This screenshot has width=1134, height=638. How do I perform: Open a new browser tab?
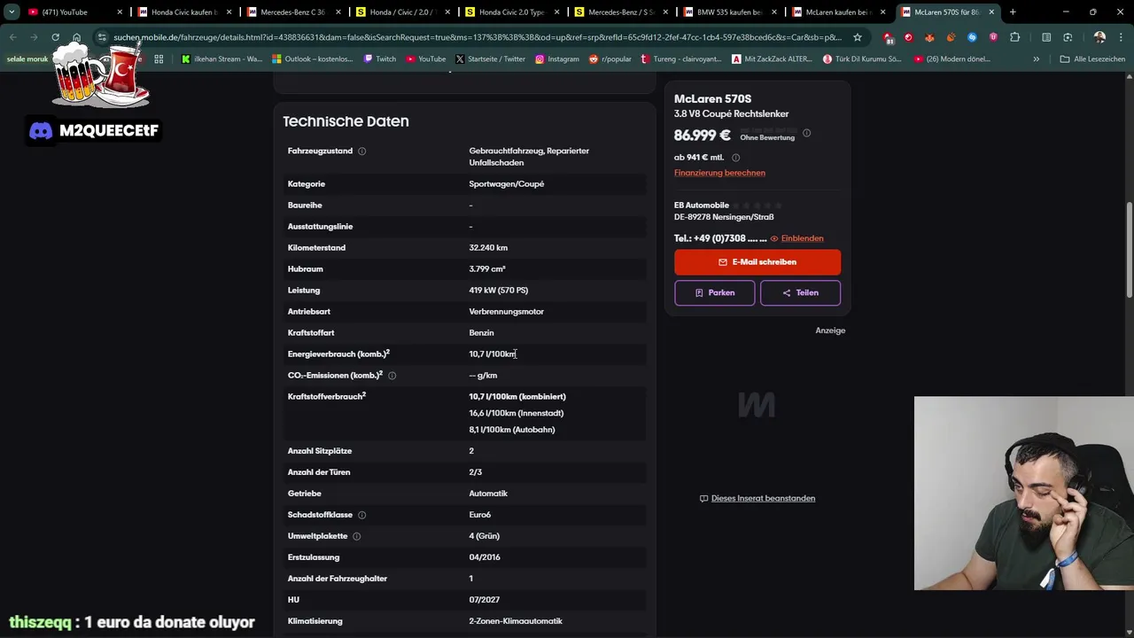1013,12
